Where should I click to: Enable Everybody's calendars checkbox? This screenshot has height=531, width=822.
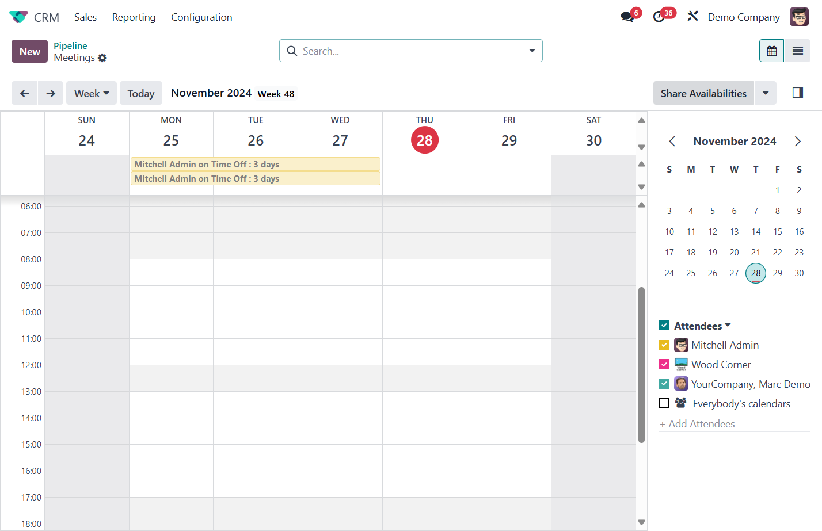664,404
